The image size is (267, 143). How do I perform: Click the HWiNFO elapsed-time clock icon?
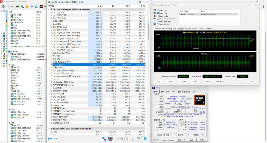coord(126,138)
